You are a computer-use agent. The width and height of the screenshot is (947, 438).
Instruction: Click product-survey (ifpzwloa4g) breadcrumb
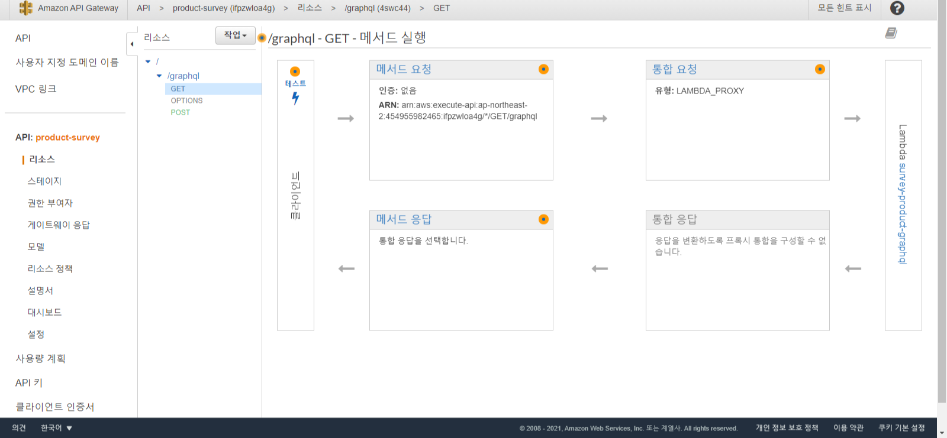click(x=224, y=8)
